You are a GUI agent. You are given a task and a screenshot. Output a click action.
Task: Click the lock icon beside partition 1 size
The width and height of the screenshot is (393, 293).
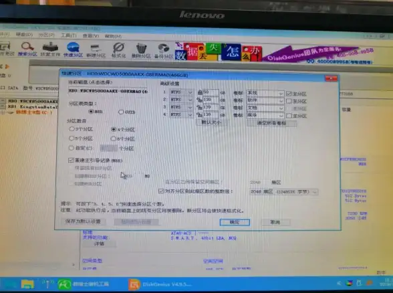200,92
